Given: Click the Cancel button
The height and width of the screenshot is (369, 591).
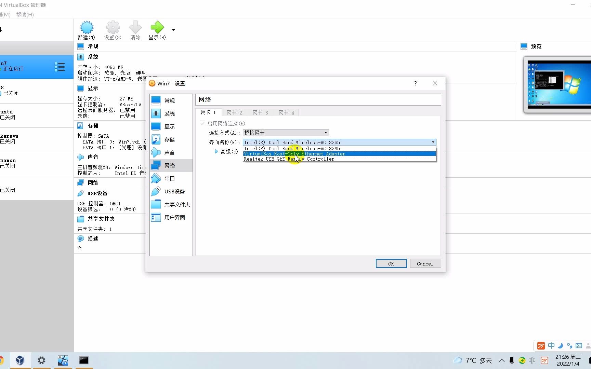Looking at the screenshot, I should tap(425, 263).
